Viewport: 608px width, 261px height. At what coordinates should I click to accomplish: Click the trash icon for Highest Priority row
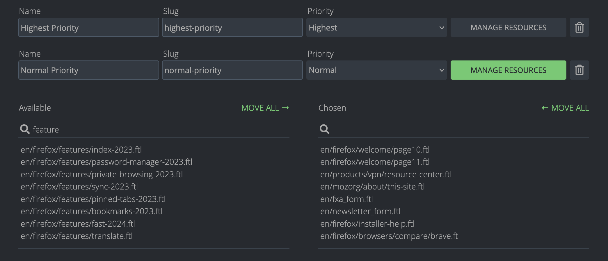click(579, 27)
